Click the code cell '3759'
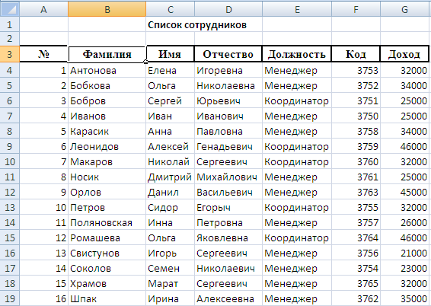 (x=356, y=146)
